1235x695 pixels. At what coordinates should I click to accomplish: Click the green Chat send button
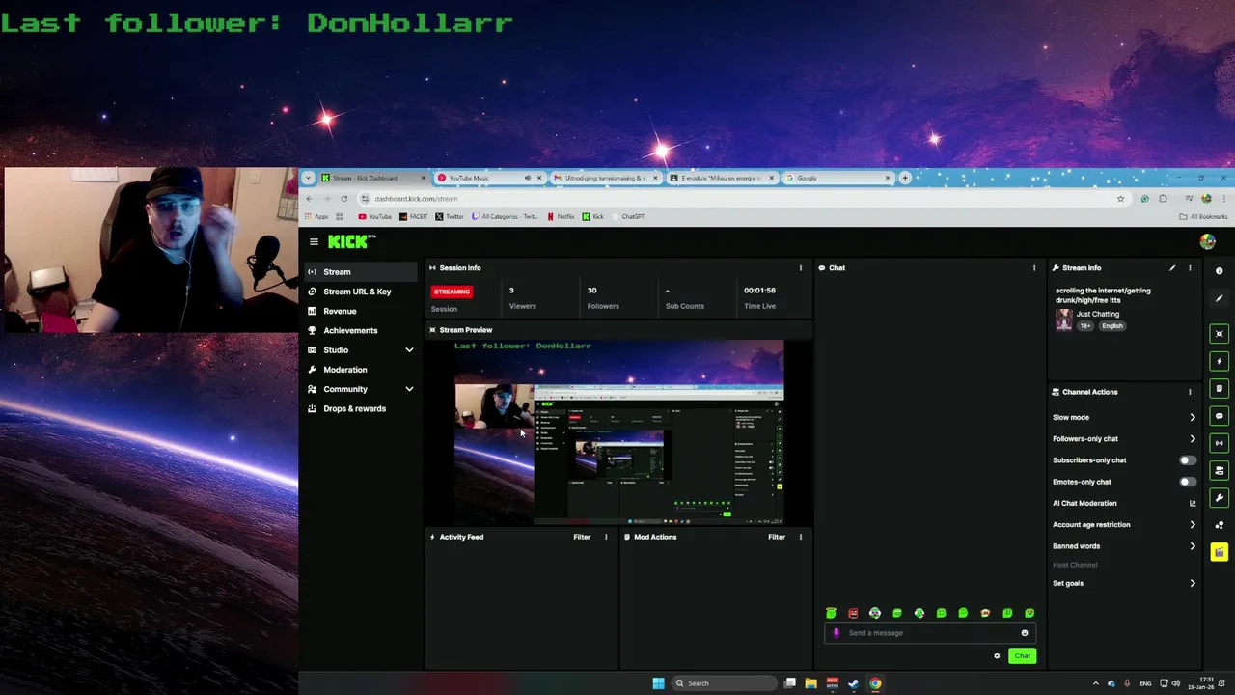1022,656
